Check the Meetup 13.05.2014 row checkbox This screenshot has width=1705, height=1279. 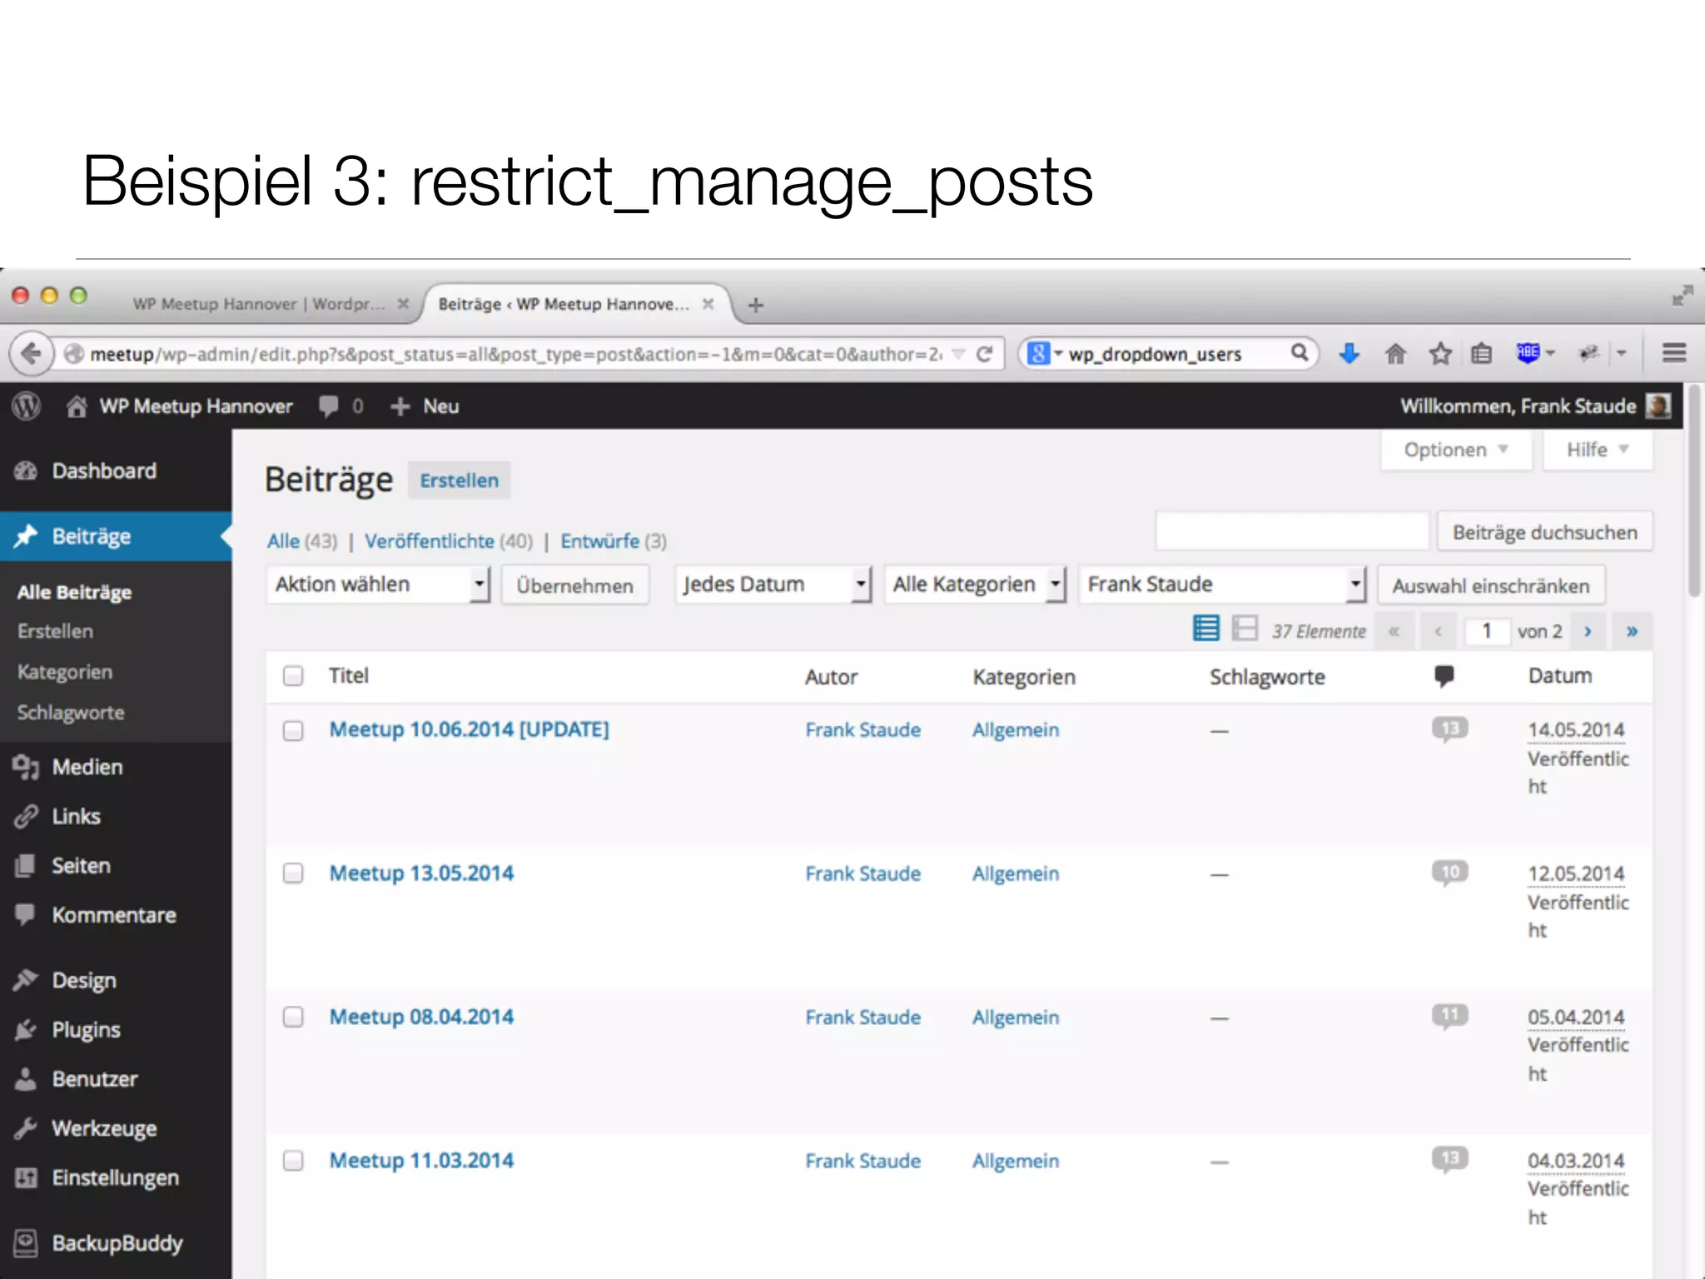[x=293, y=873]
